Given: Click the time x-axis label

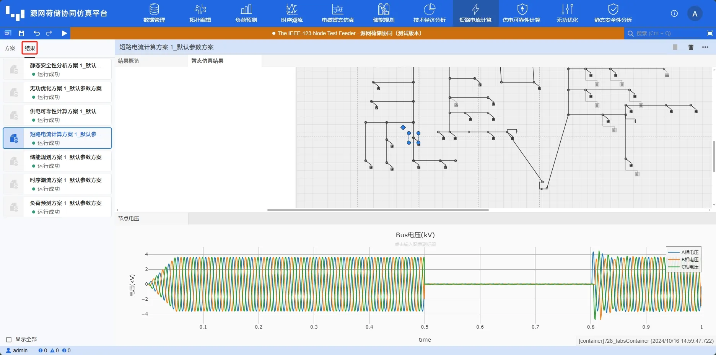Looking at the screenshot, I should pos(425,340).
